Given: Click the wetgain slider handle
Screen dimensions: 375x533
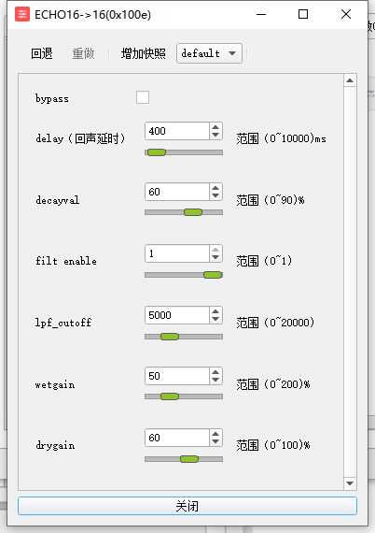Looking at the screenshot, I should tap(170, 396).
